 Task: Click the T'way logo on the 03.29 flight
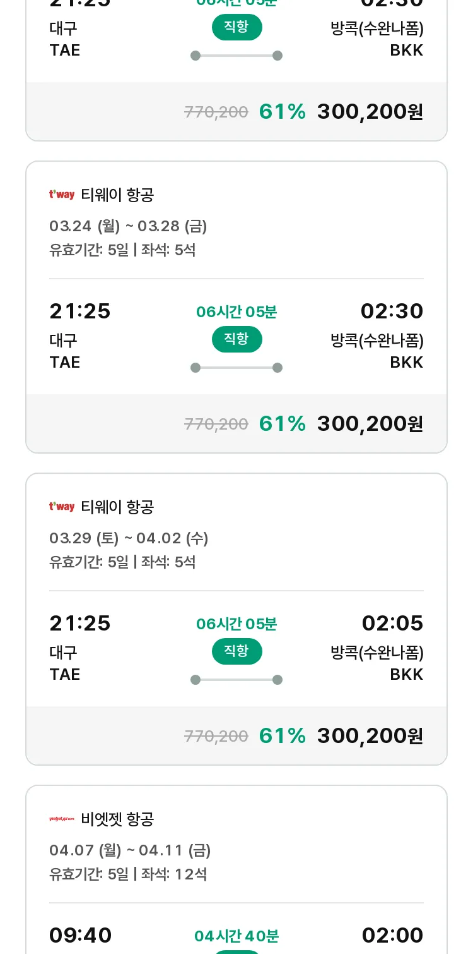[62, 507]
